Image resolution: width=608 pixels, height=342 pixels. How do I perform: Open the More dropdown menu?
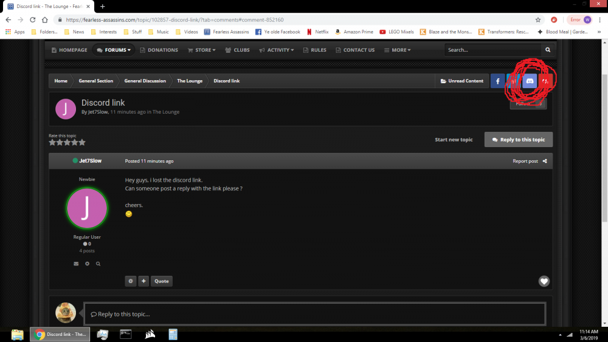398,50
